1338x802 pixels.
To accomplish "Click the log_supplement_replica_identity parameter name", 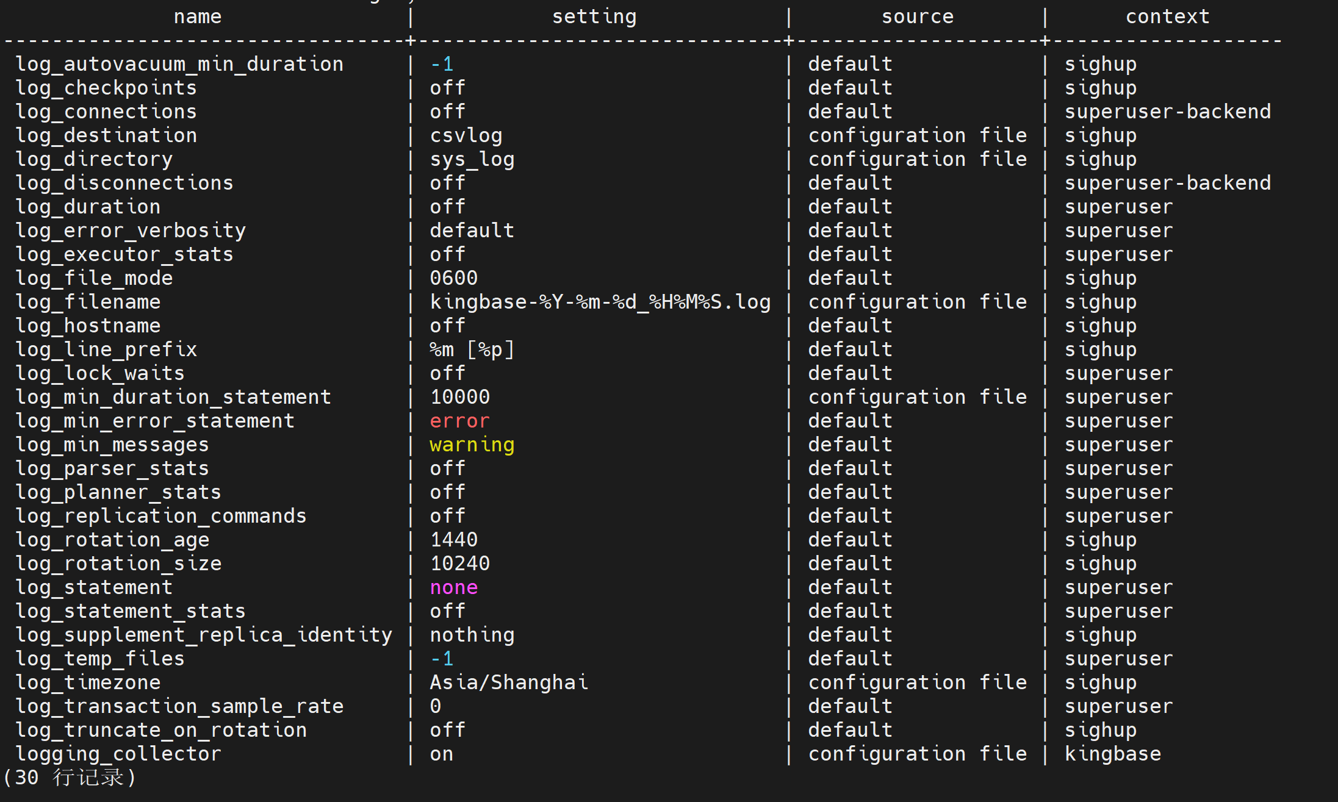I will pos(204,636).
